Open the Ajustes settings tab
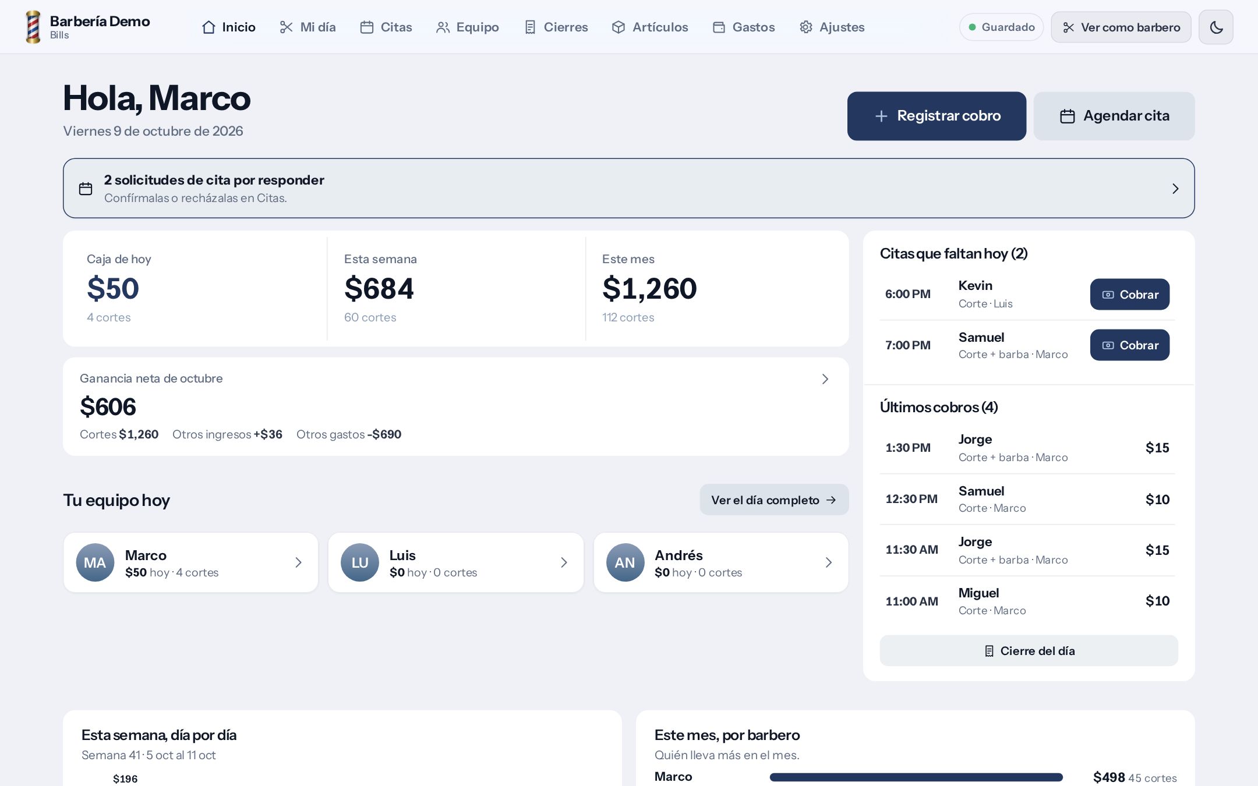The width and height of the screenshot is (1258, 786). point(832,27)
